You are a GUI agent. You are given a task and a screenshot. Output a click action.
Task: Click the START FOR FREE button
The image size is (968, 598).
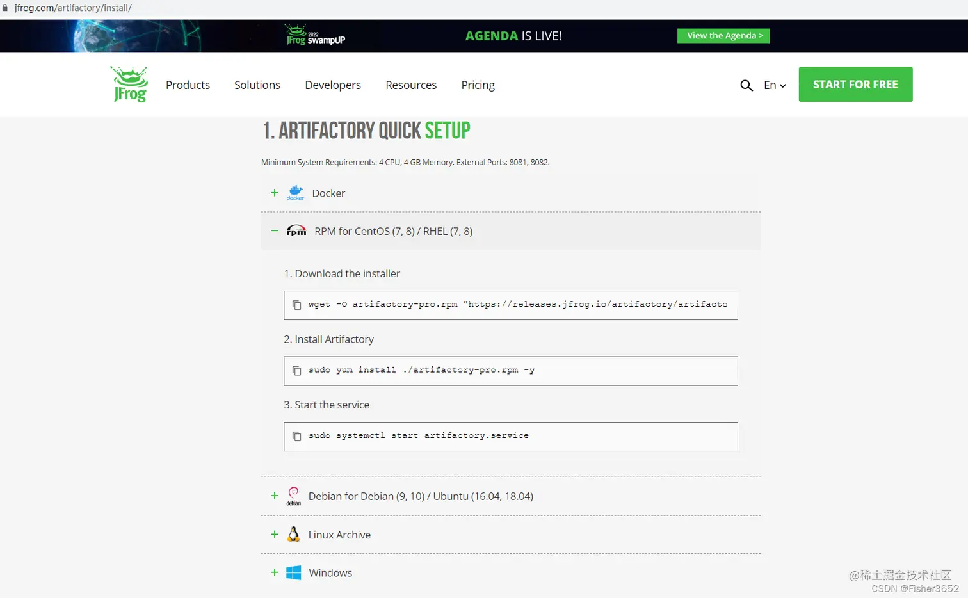point(855,84)
